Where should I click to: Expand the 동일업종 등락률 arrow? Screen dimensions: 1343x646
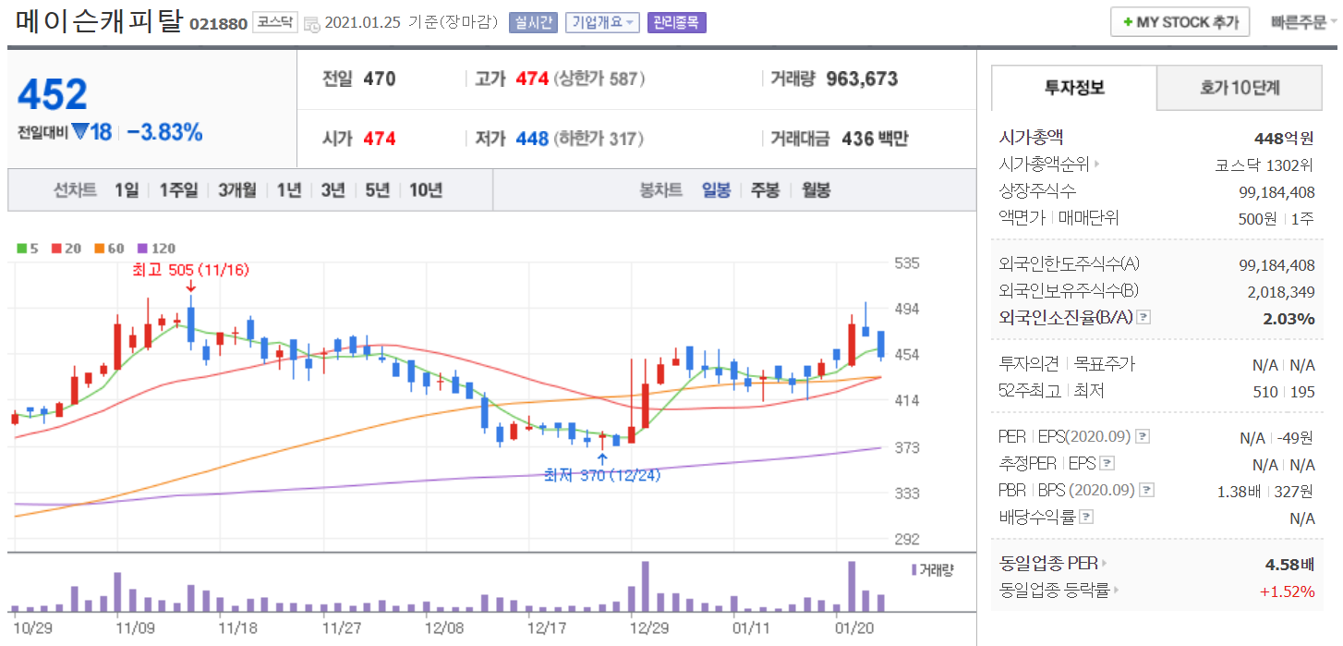pos(1116,590)
